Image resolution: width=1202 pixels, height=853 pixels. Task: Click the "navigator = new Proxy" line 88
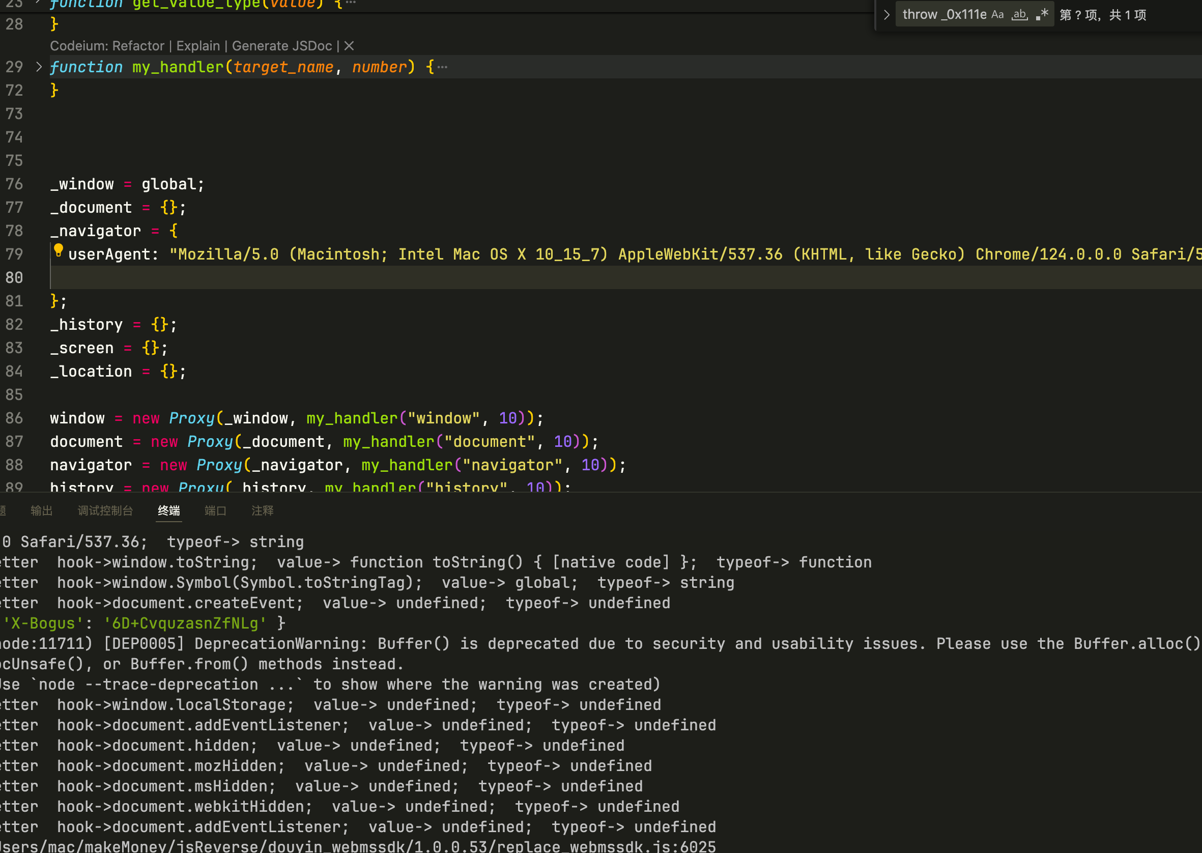[x=338, y=465]
